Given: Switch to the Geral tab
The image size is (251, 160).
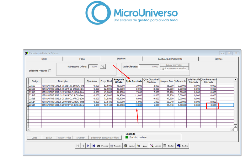Looking at the screenshot, I should (44, 59).
